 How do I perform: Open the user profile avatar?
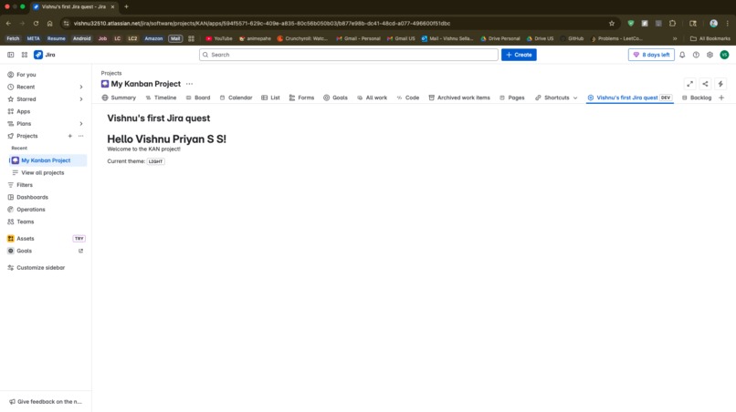point(724,55)
